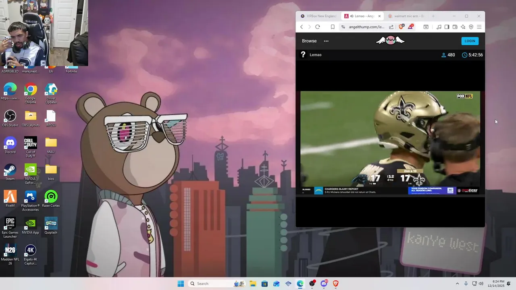Open Leo AI sparkle icon
Screen dimensions: 516x290
click(x=463, y=27)
